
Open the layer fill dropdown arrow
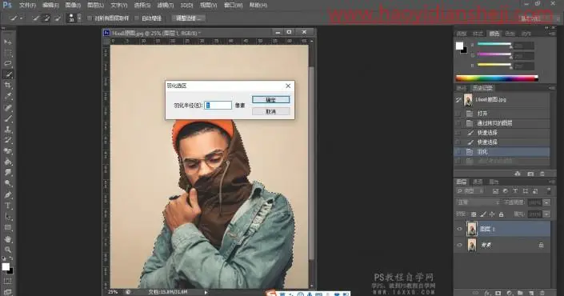pos(546,214)
